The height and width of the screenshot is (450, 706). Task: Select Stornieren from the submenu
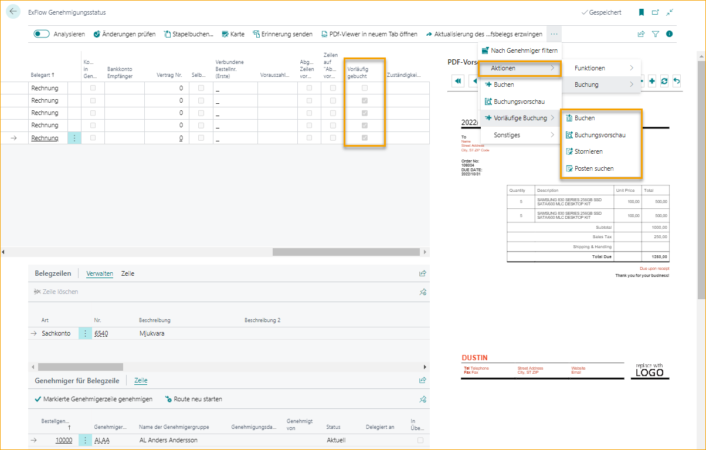588,151
